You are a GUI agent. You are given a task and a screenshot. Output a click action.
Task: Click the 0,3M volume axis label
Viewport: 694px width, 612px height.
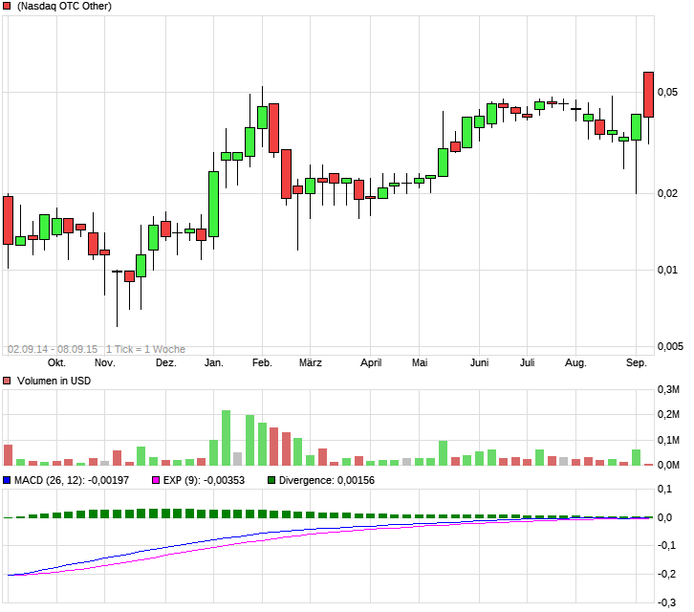click(668, 390)
